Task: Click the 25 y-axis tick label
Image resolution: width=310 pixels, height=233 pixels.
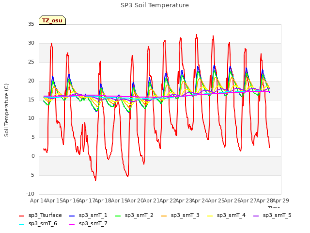Action: (x=31, y=62)
